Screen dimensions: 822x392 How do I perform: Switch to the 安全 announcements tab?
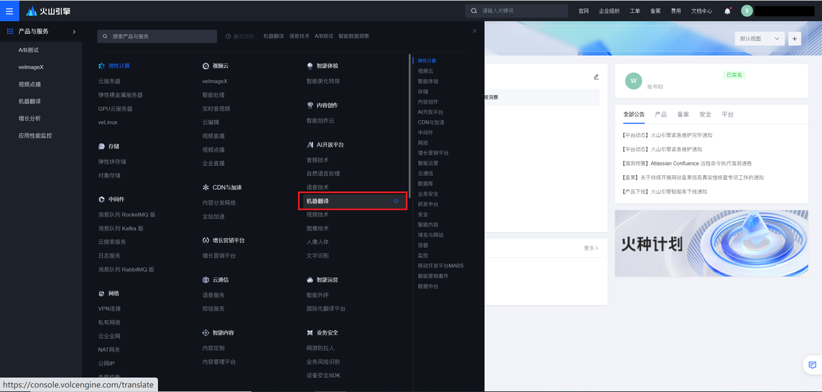coord(705,114)
